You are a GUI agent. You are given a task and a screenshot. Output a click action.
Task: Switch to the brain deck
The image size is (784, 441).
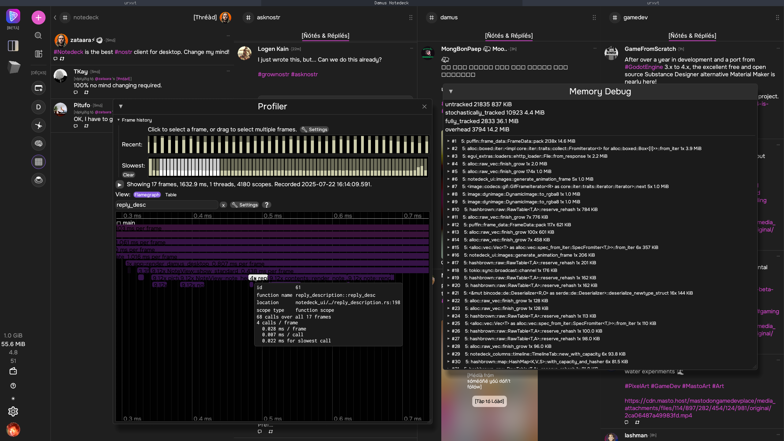pyautogui.click(x=39, y=143)
